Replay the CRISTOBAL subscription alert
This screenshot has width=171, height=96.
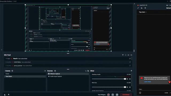[x=130, y=62]
